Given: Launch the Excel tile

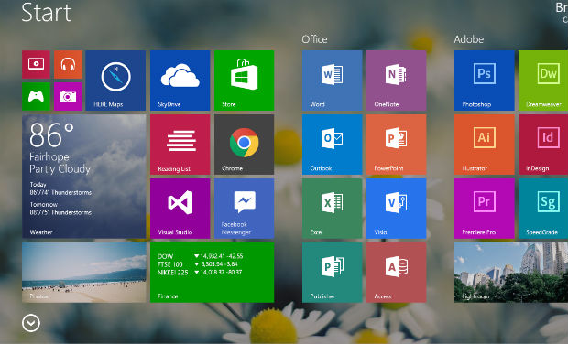Looking at the screenshot, I should 333,209.
